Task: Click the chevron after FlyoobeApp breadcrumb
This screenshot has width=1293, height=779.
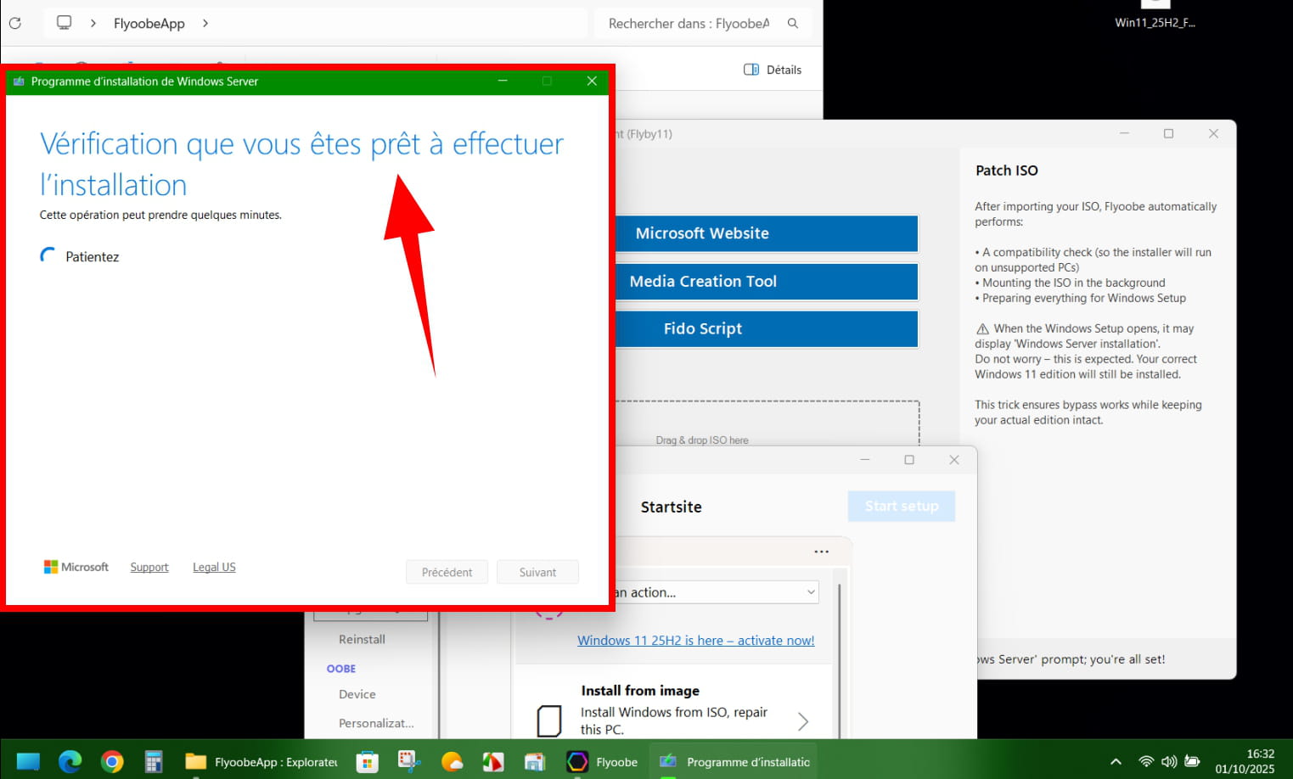Action: tap(205, 23)
